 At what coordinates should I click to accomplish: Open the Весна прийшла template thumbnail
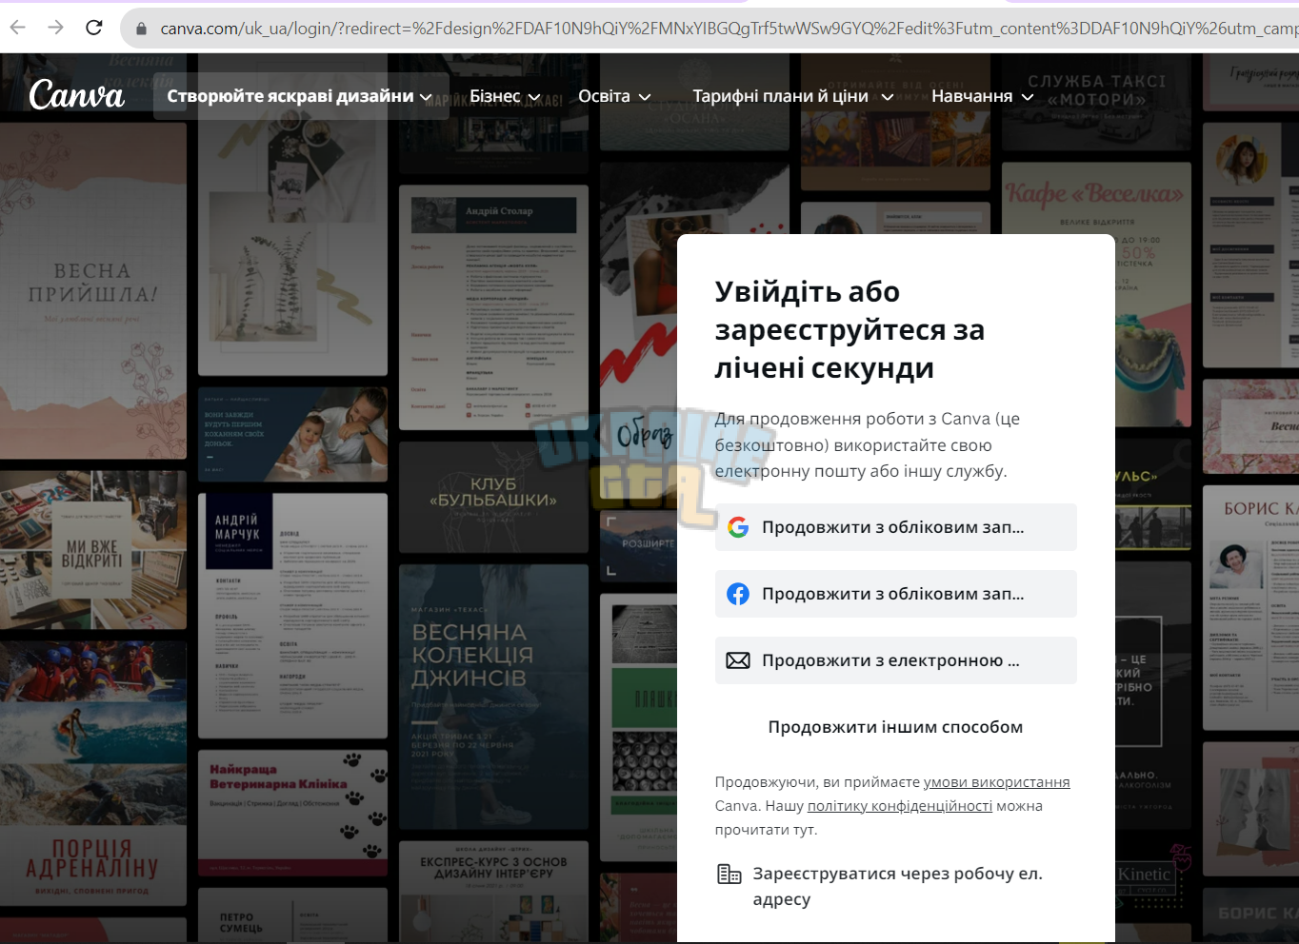point(93,291)
